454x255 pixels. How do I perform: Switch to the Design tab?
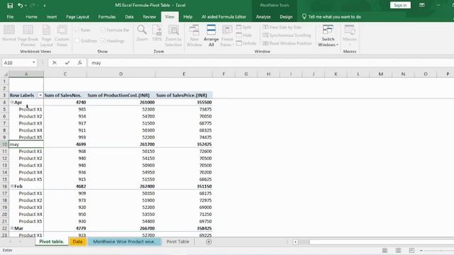[286, 17]
